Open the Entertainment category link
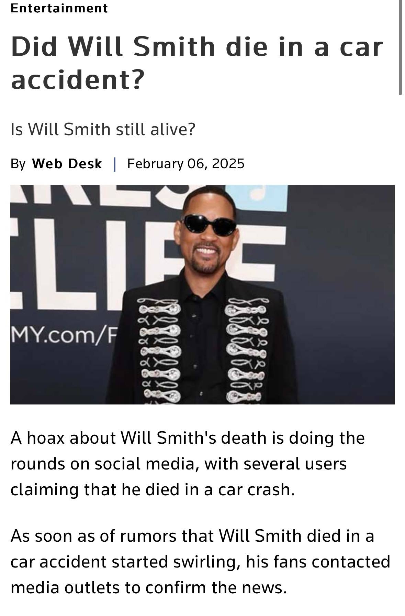 [59, 8]
